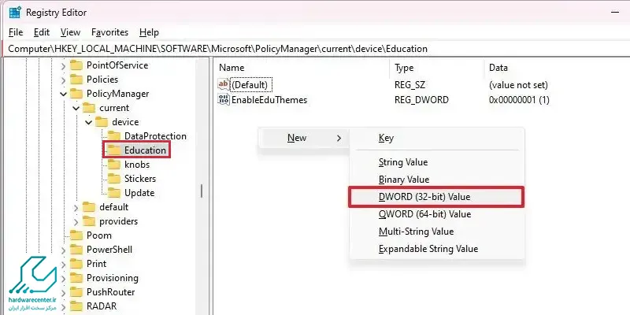The height and width of the screenshot is (315, 630).
Task: Click the current folder icon
Action: point(89,108)
